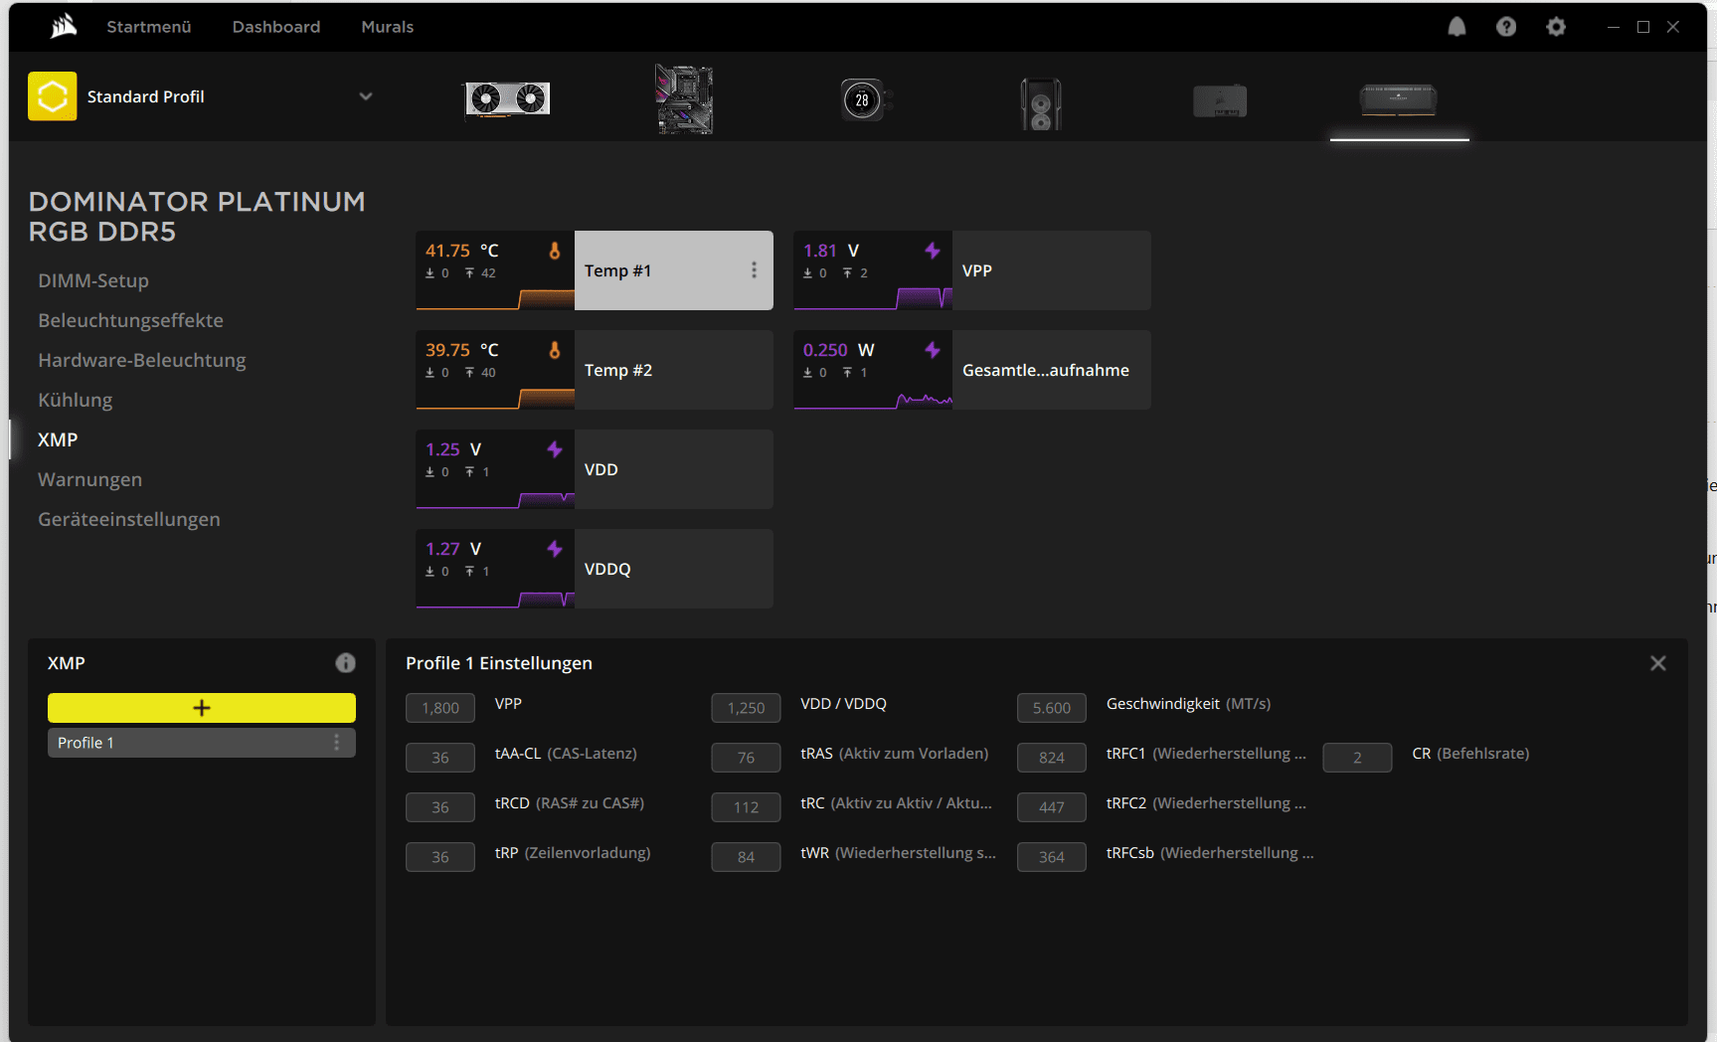
Task: Select the VDDQ sensor tile
Action: (x=595, y=569)
